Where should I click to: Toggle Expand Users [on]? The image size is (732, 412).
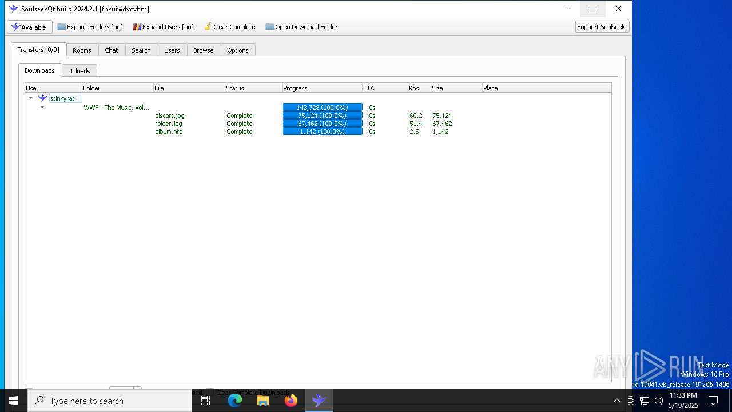pyautogui.click(x=163, y=27)
